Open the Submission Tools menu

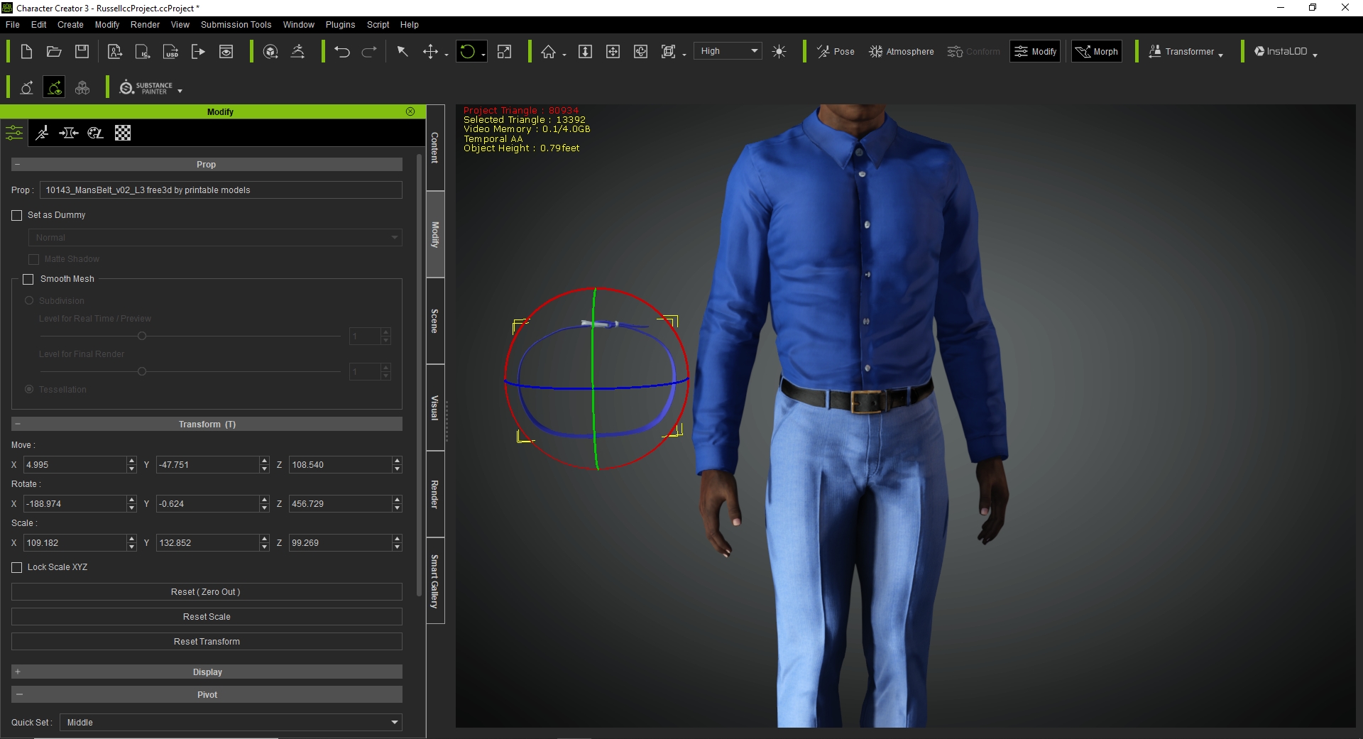pos(236,24)
